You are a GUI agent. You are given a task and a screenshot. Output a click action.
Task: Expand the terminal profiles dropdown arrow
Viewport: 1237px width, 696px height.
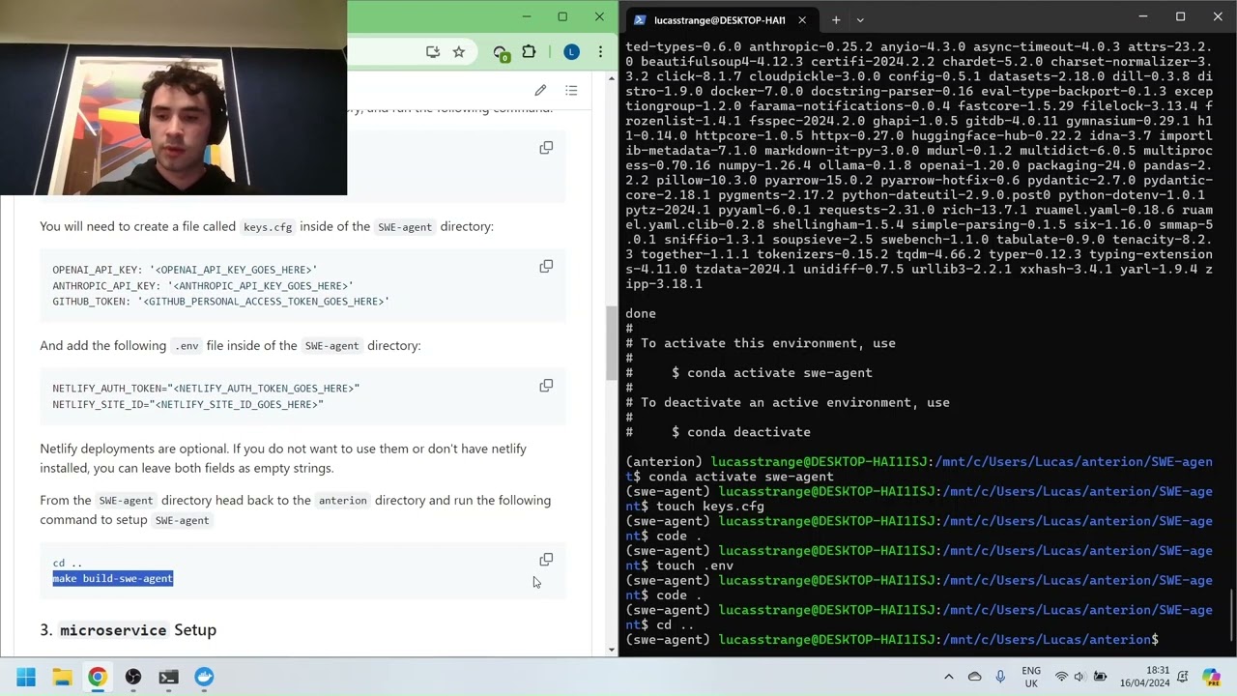pyautogui.click(x=860, y=19)
